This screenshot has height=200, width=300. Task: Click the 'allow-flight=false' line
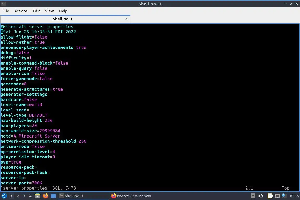[24, 37]
